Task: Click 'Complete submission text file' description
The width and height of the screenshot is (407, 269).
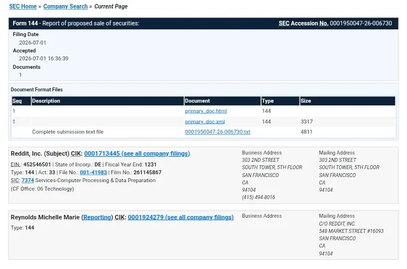Action: click(68, 132)
